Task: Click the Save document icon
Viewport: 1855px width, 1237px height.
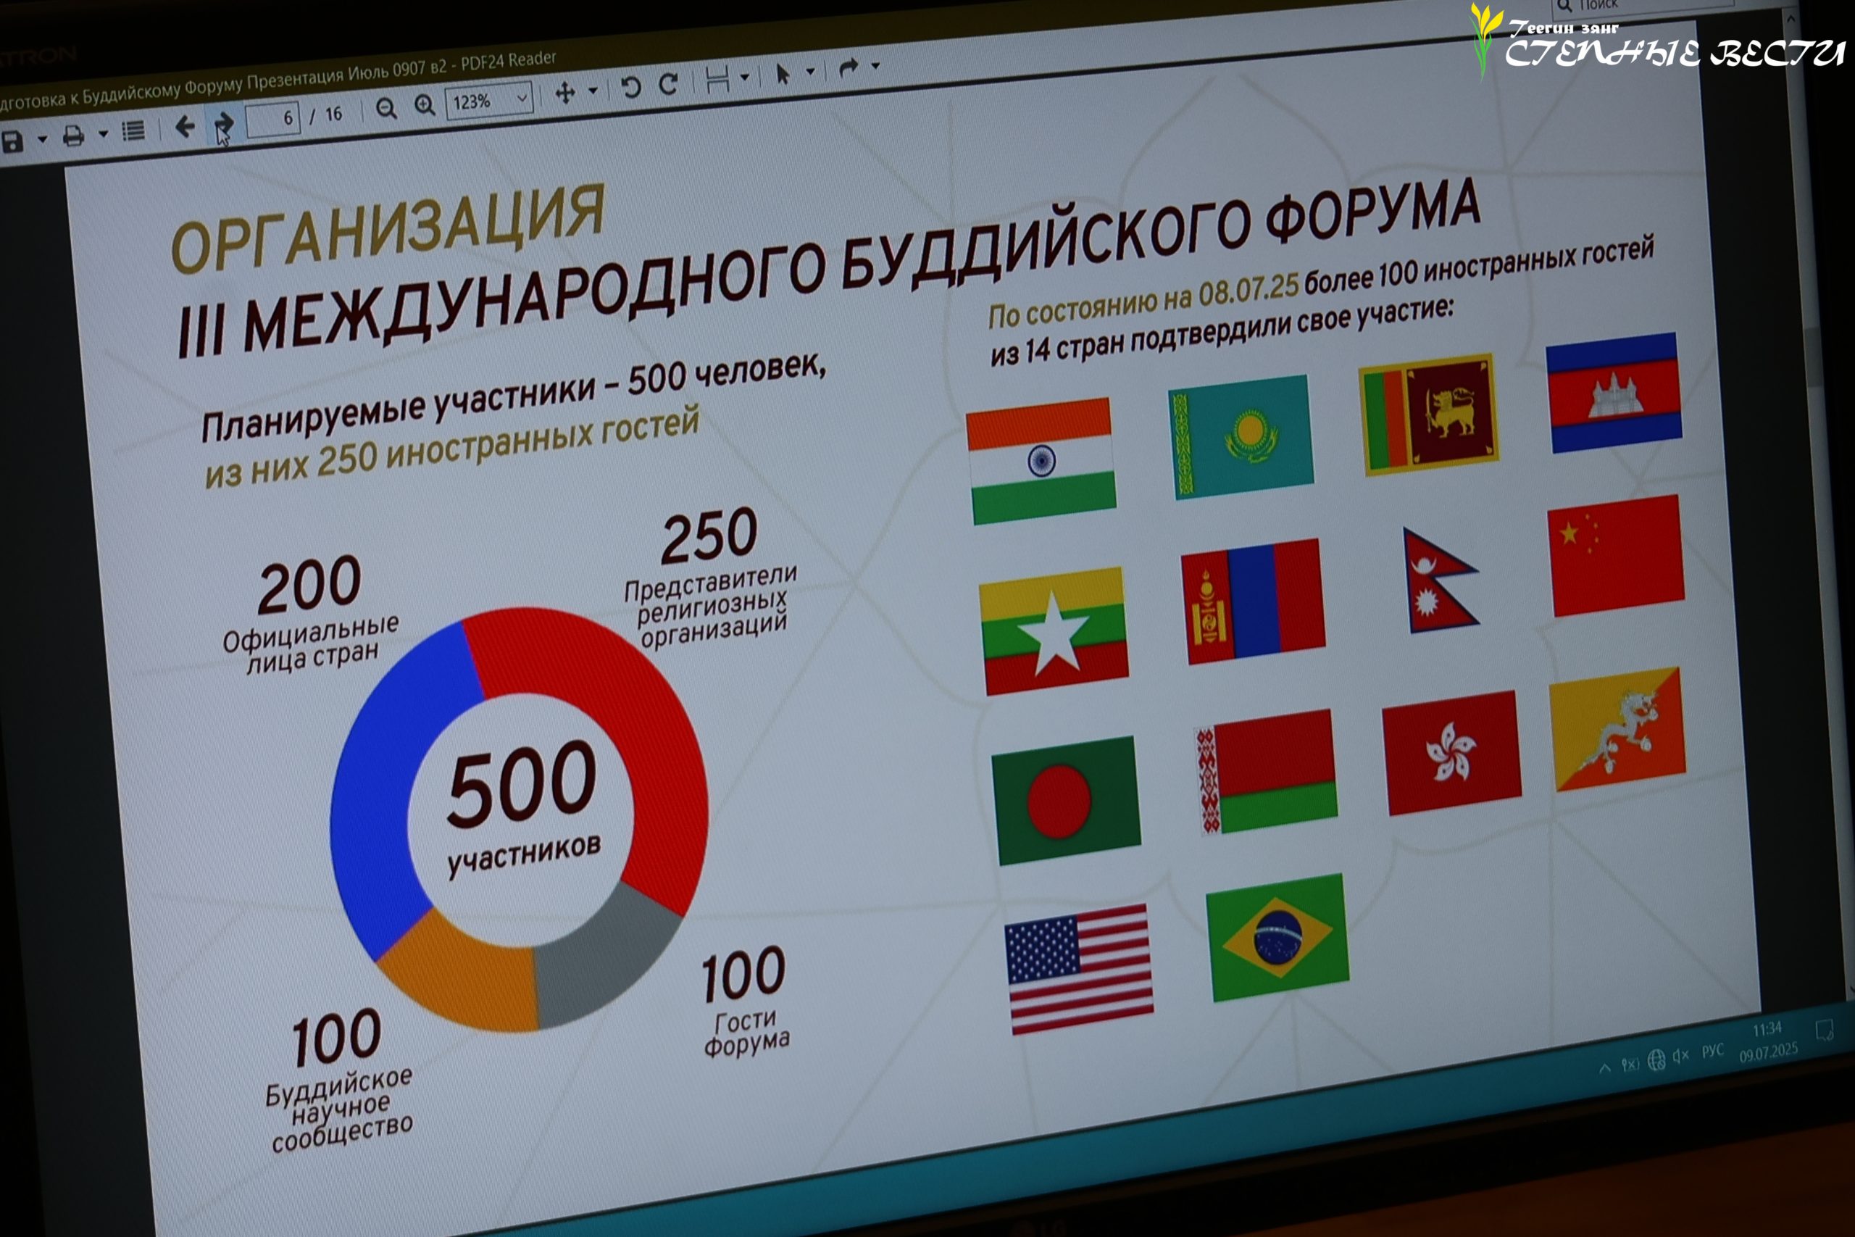Action: tap(12, 142)
